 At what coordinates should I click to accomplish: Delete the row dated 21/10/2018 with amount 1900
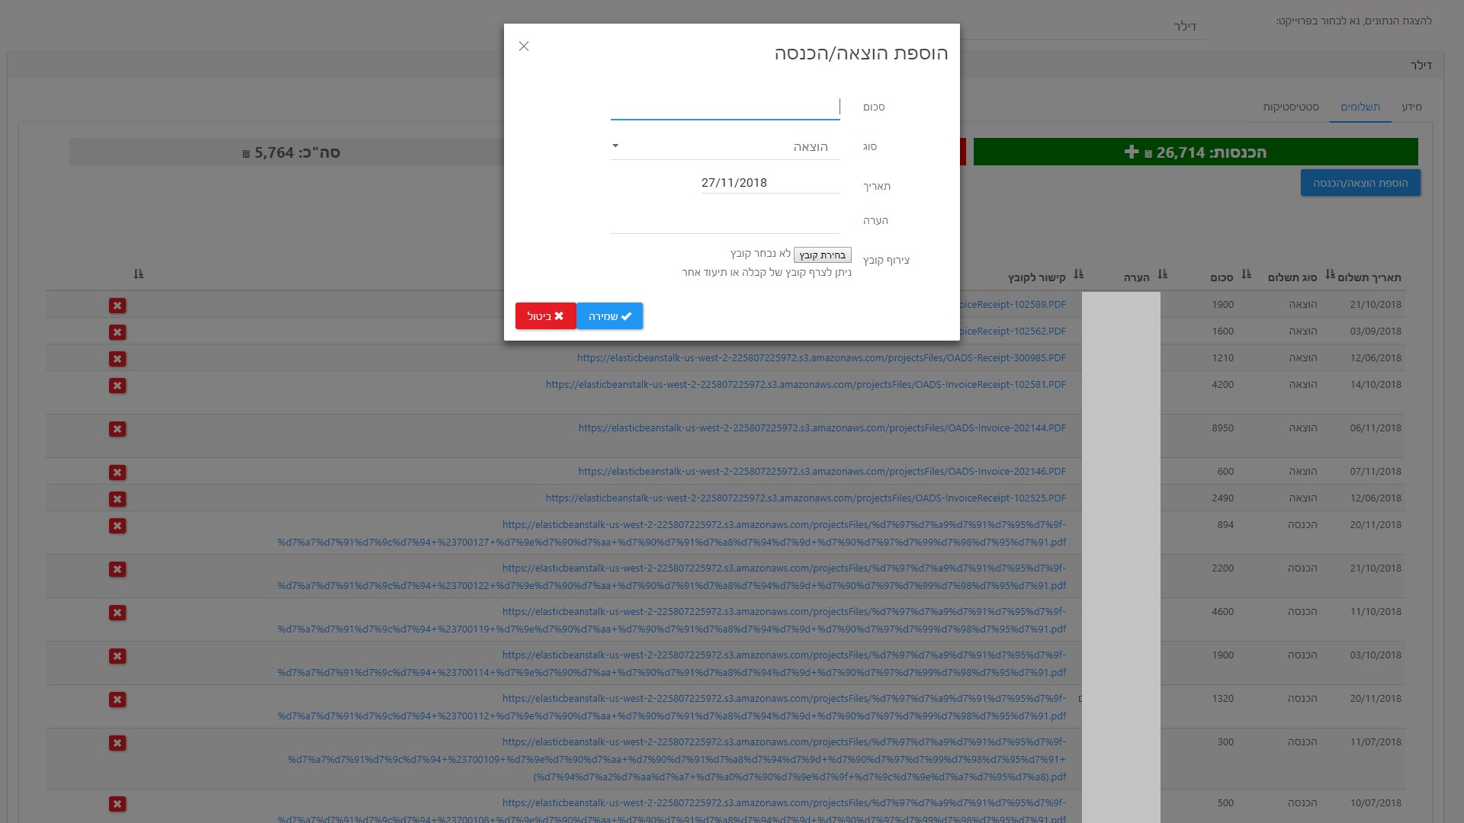pyautogui.click(x=117, y=306)
